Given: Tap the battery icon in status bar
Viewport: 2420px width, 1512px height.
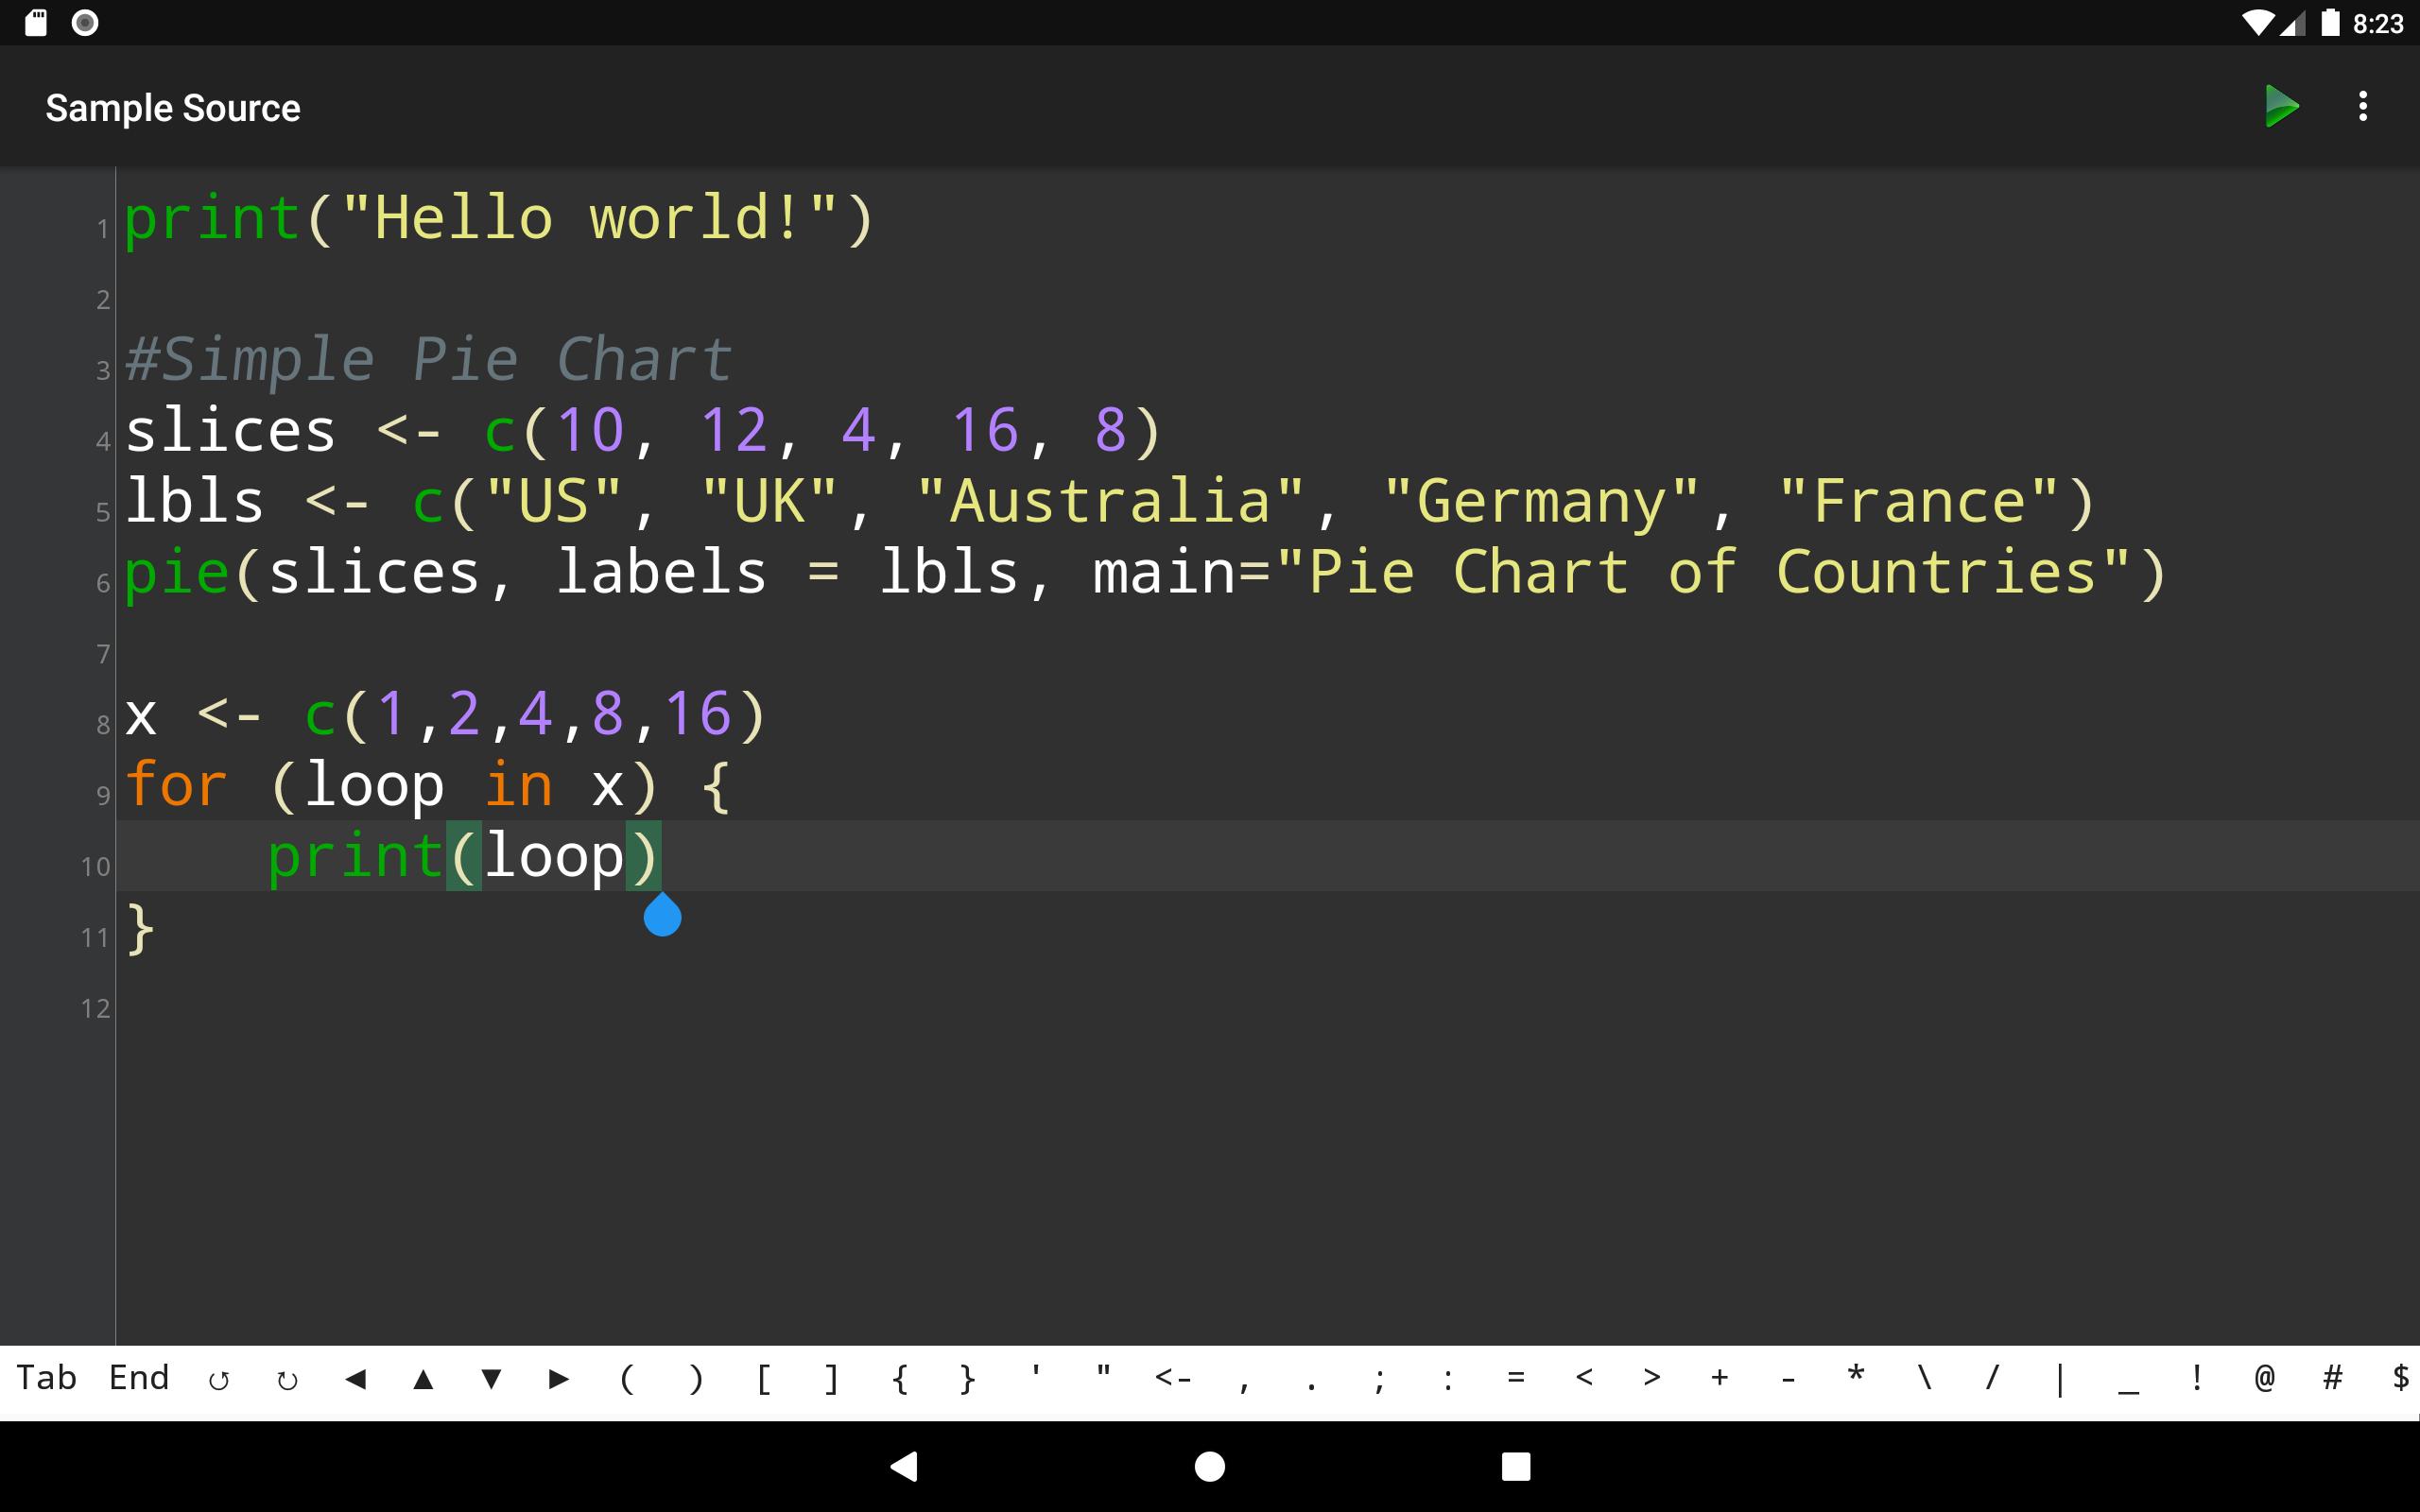Looking at the screenshot, I should (2330, 22).
